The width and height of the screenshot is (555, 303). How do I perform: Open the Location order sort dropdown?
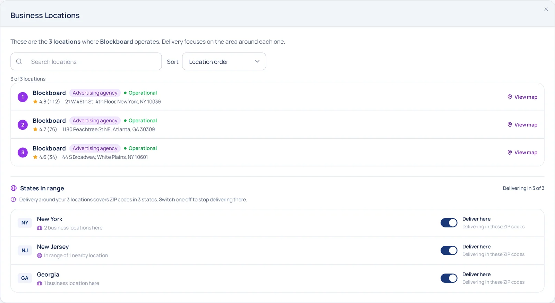[x=224, y=61]
